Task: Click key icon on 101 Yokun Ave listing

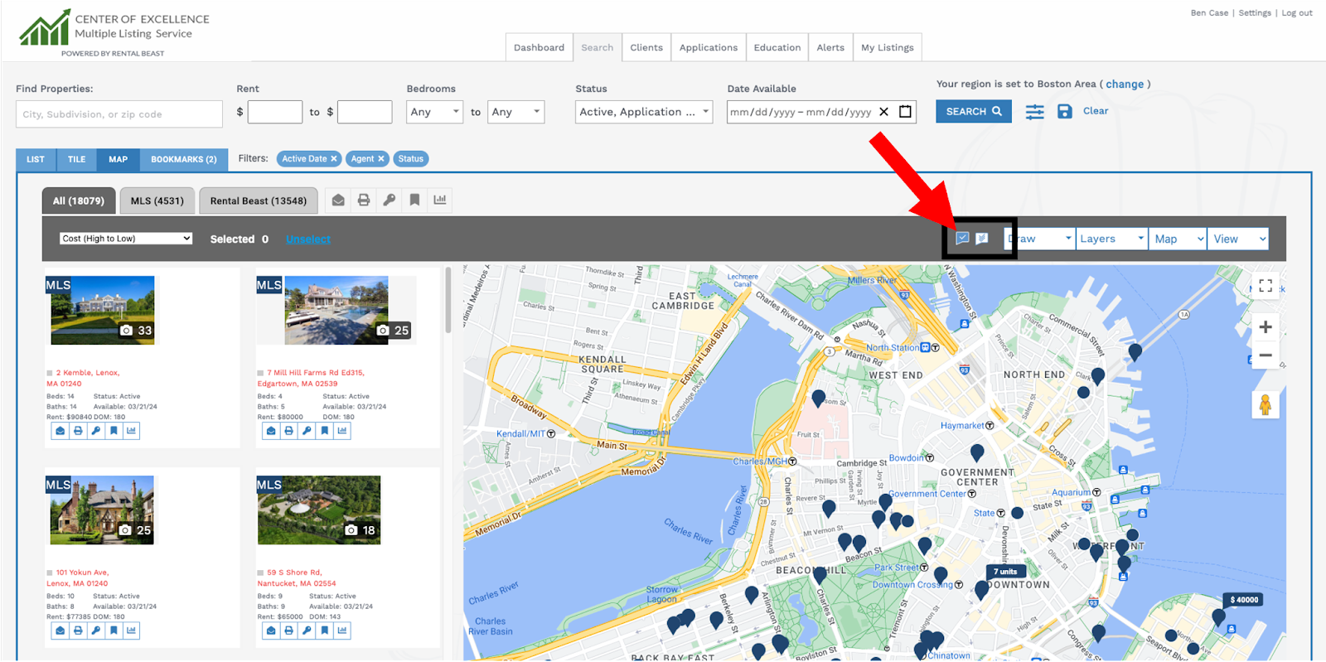Action: pos(96,631)
